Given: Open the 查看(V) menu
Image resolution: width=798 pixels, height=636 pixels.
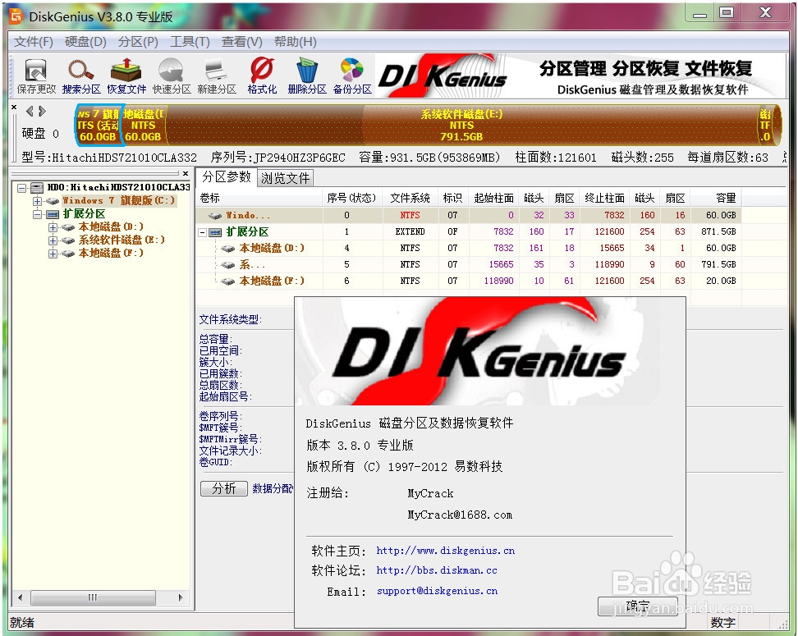Looking at the screenshot, I should [x=241, y=42].
